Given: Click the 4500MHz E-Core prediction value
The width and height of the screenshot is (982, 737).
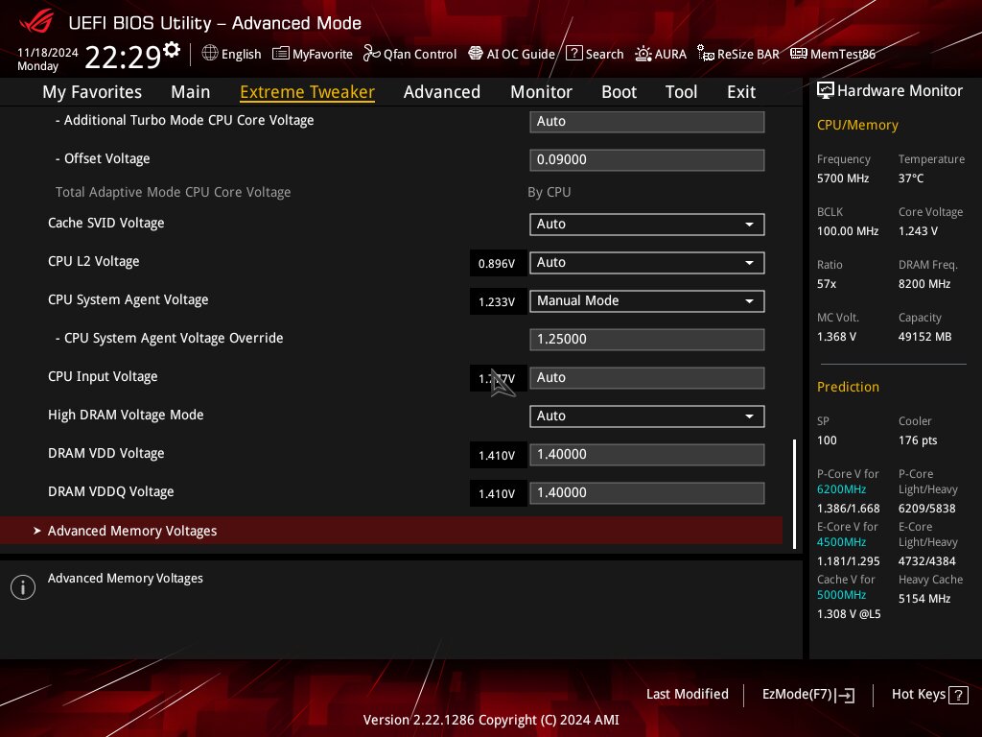Looking at the screenshot, I should coord(841,542).
